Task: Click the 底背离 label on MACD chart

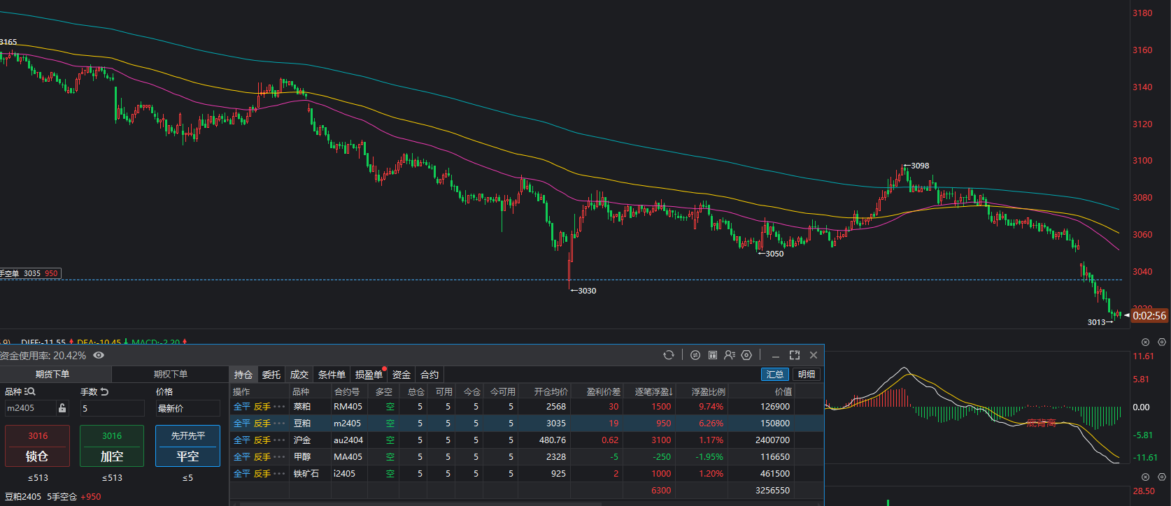Action: (1042, 424)
